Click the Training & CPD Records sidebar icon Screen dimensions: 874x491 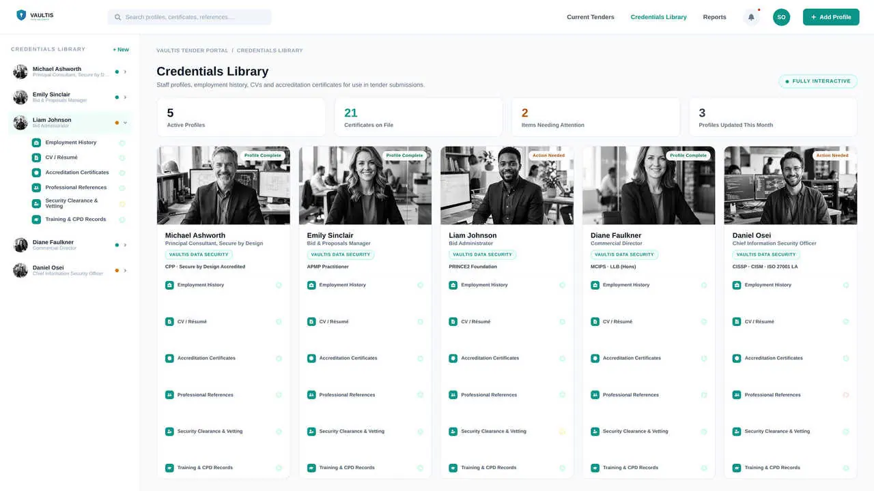click(x=36, y=220)
